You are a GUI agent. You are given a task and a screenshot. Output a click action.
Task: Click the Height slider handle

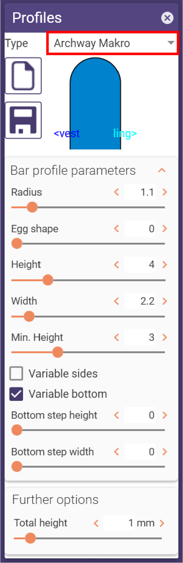(x=48, y=280)
